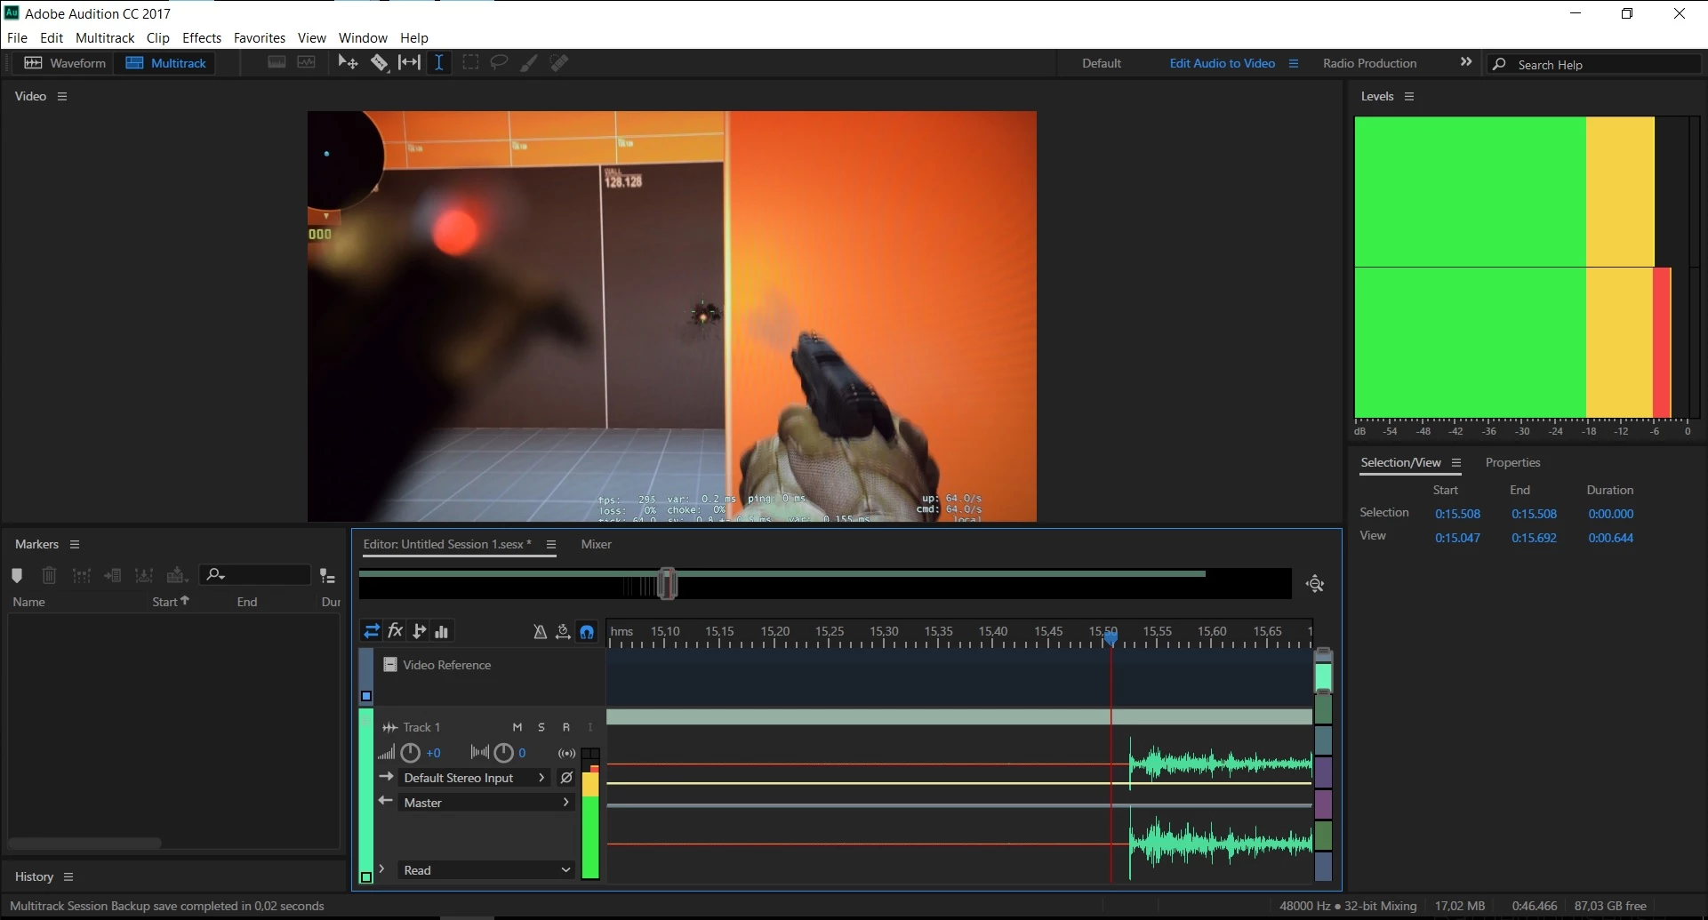Select the Default workspace
The image size is (1708, 920).
click(1102, 63)
